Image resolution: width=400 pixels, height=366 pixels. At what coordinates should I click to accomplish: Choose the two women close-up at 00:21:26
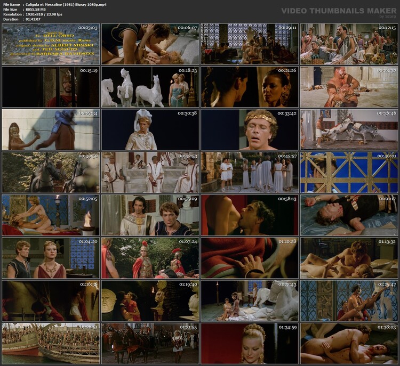250,87
